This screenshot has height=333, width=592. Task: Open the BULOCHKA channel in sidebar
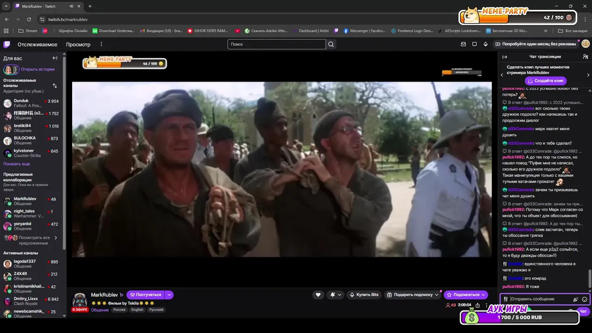coord(31,141)
